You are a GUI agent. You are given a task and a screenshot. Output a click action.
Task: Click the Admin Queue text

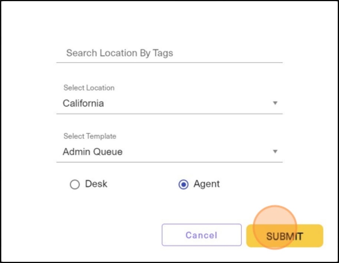(x=92, y=152)
